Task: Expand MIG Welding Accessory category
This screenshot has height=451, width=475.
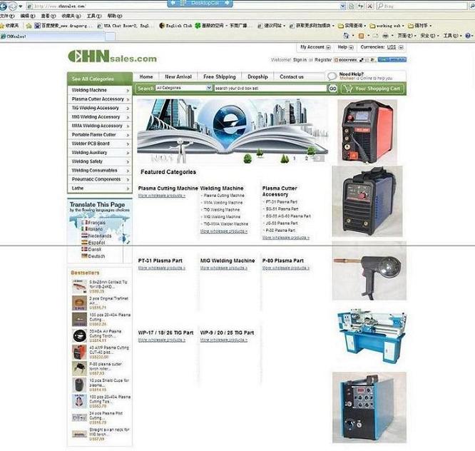Action: [x=100, y=117]
